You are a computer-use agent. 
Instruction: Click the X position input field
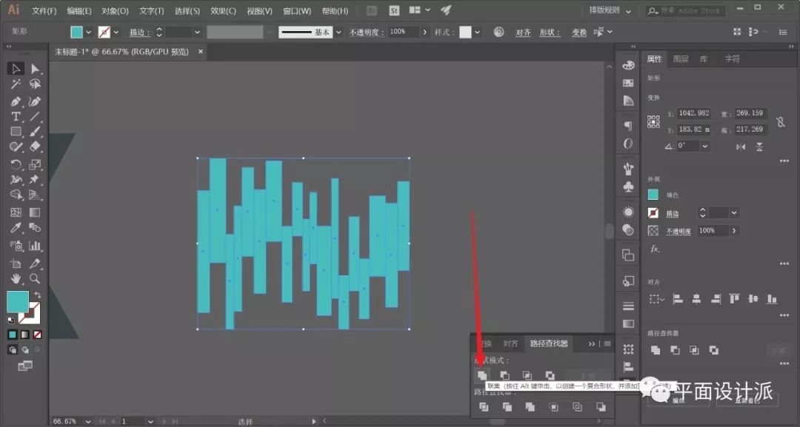693,114
